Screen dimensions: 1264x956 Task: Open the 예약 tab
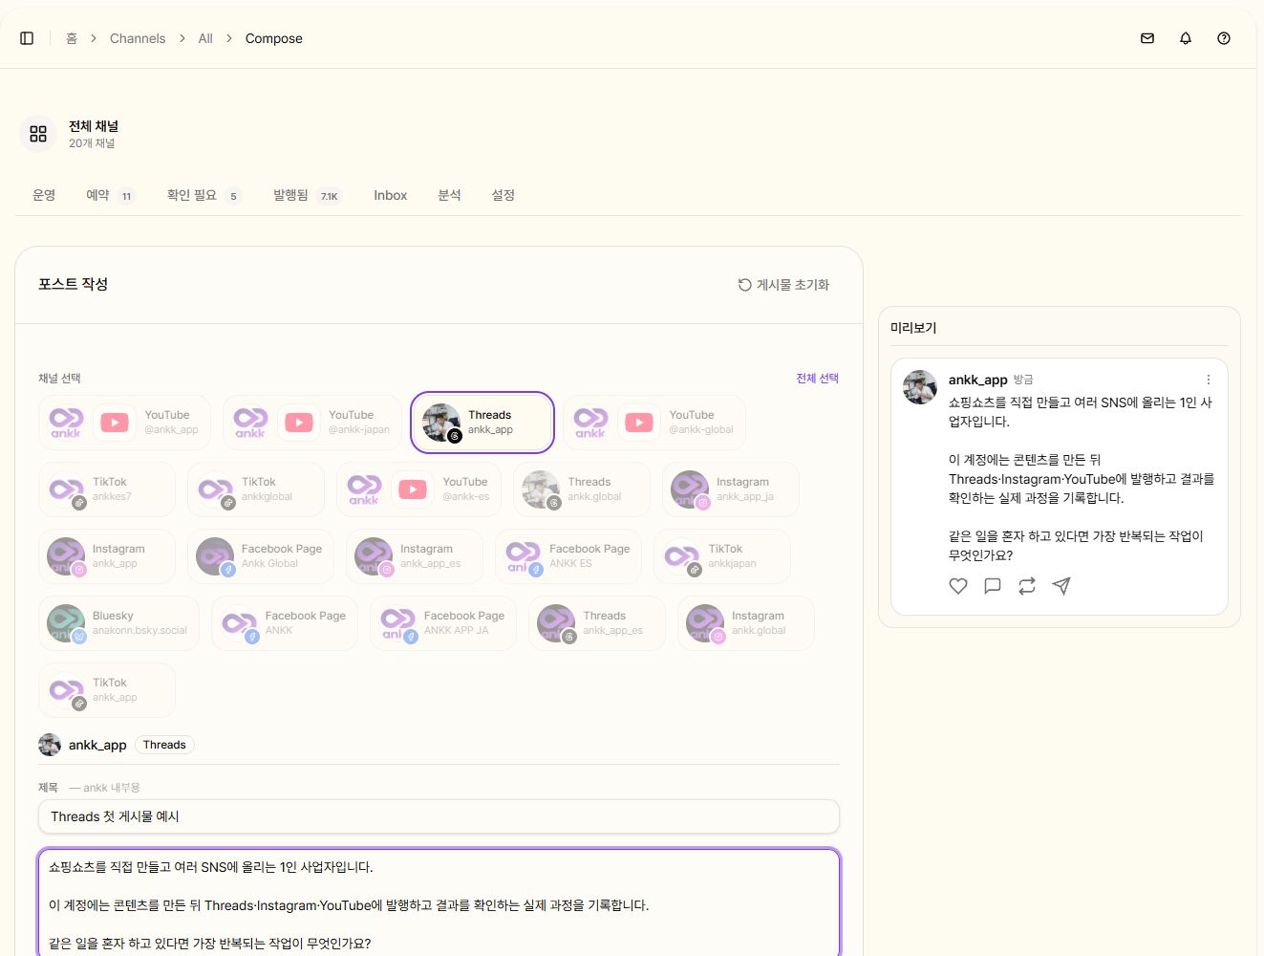click(110, 195)
